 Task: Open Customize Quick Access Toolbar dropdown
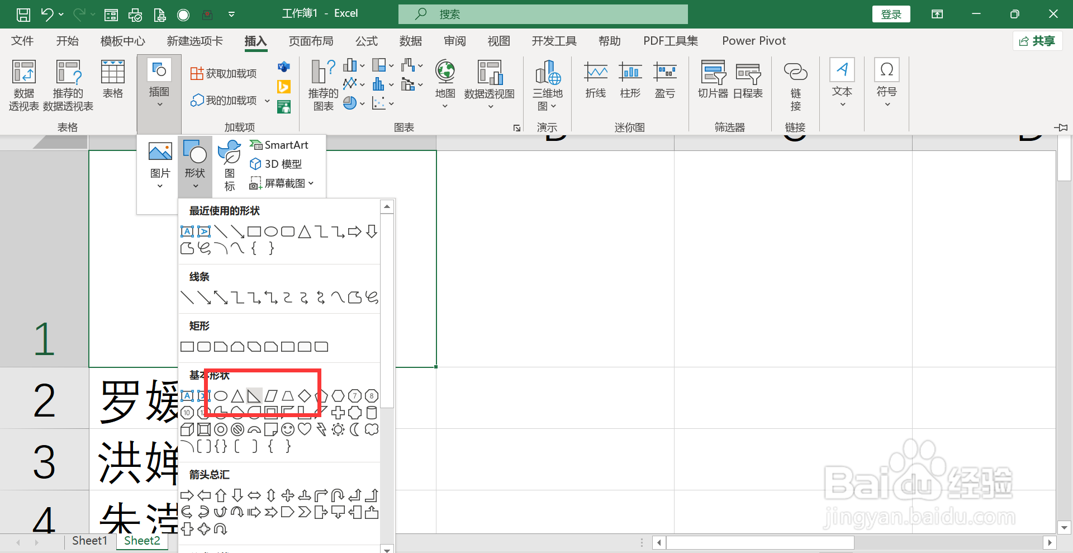click(x=231, y=15)
